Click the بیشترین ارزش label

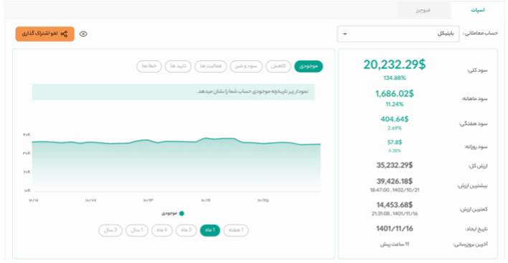click(x=472, y=186)
